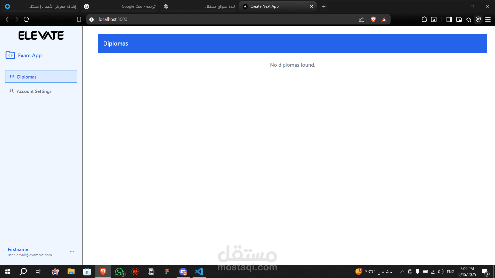This screenshot has width=495, height=278.
Task: Toggle the browser sidebar panel icon
Action: pyautogui.click(x=449, y=19)
